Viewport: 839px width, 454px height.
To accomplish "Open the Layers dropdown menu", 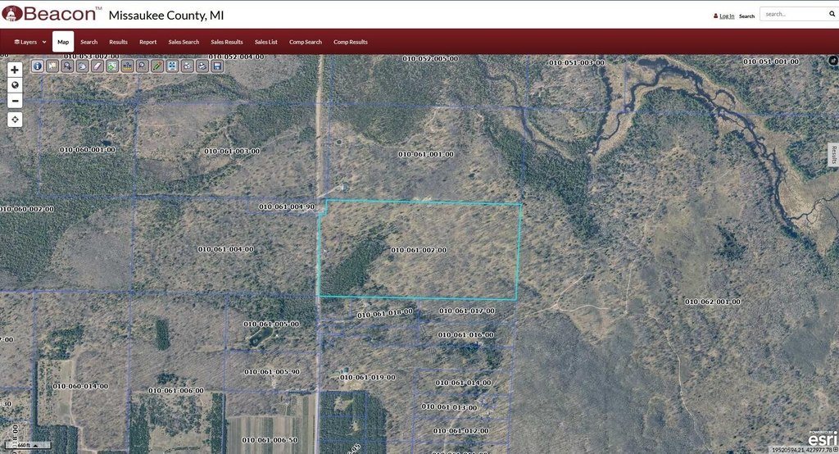I will (x=30, y=42).
